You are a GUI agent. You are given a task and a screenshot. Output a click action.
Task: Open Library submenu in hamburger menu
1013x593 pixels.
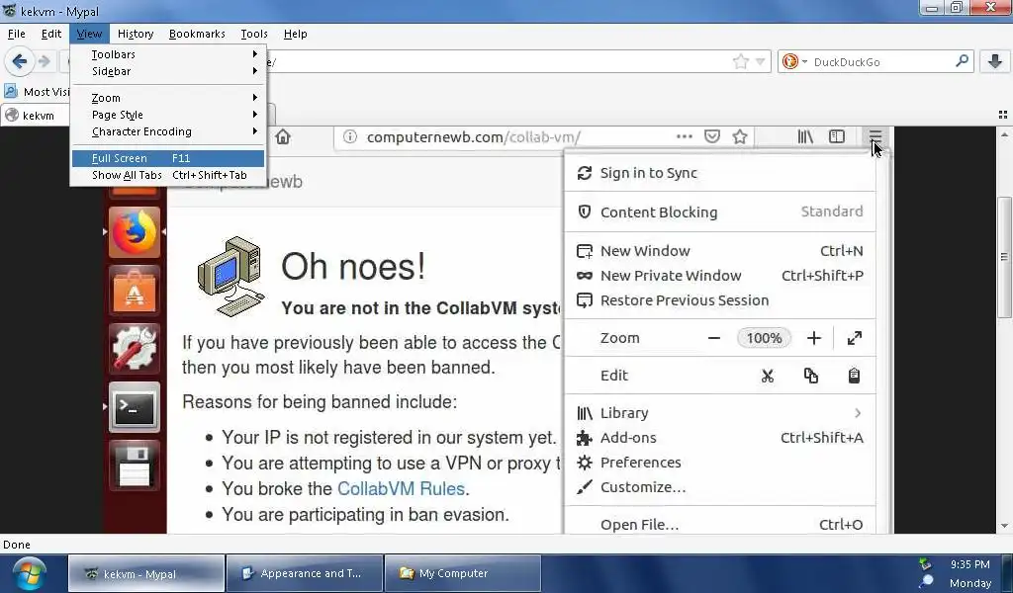[x=720, y=413]
